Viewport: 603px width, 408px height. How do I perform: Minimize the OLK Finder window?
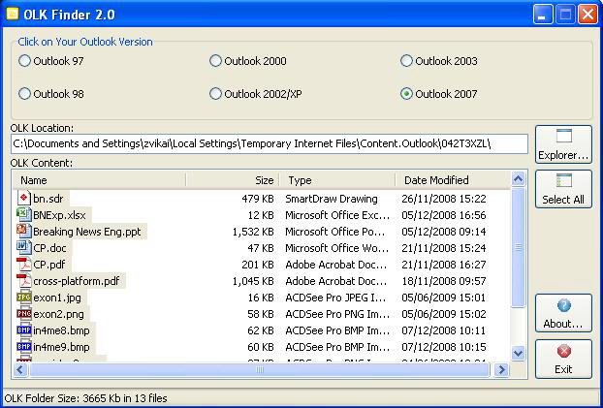tap(543, 15)
